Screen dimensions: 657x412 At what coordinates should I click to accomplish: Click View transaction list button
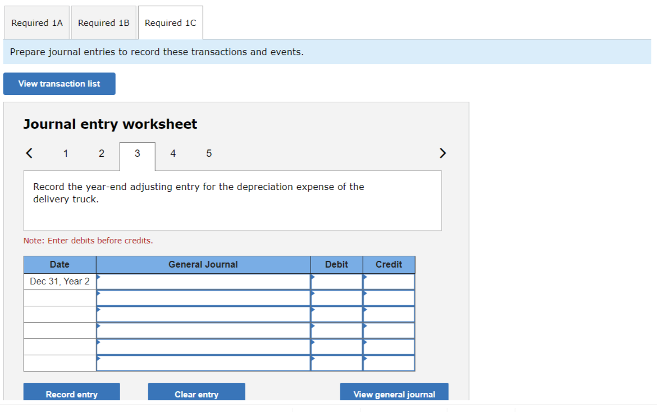pyautogui.click(x=59, y=84)
